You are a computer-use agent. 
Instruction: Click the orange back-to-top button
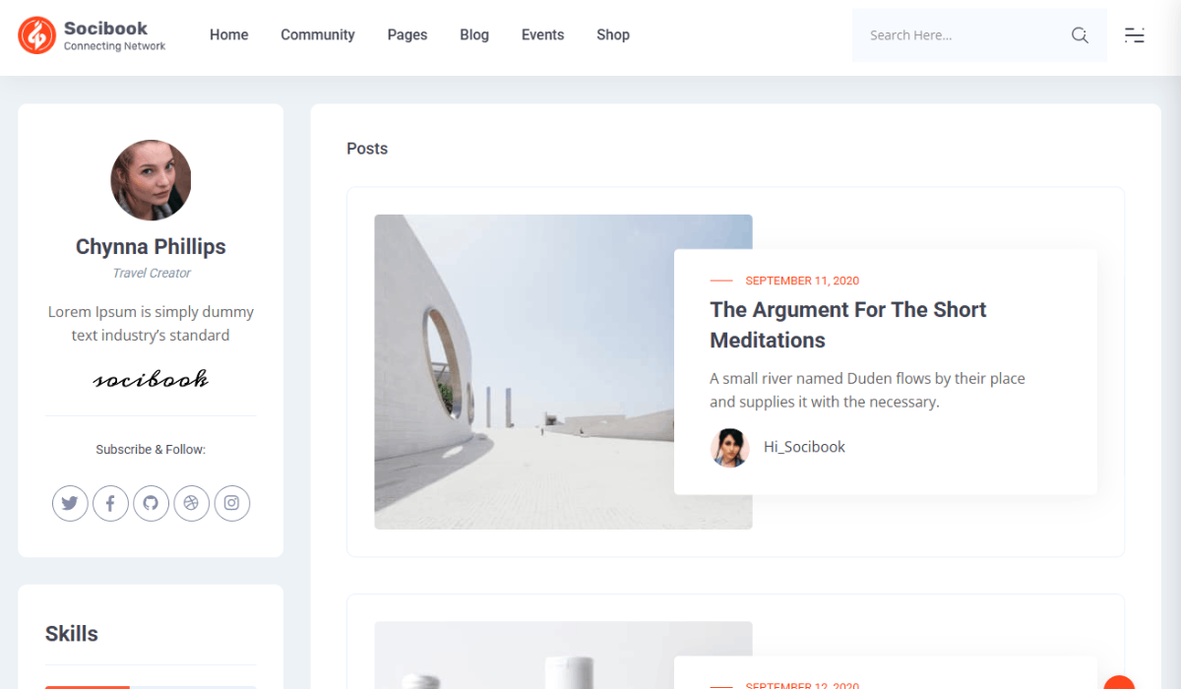point(1119,683)
